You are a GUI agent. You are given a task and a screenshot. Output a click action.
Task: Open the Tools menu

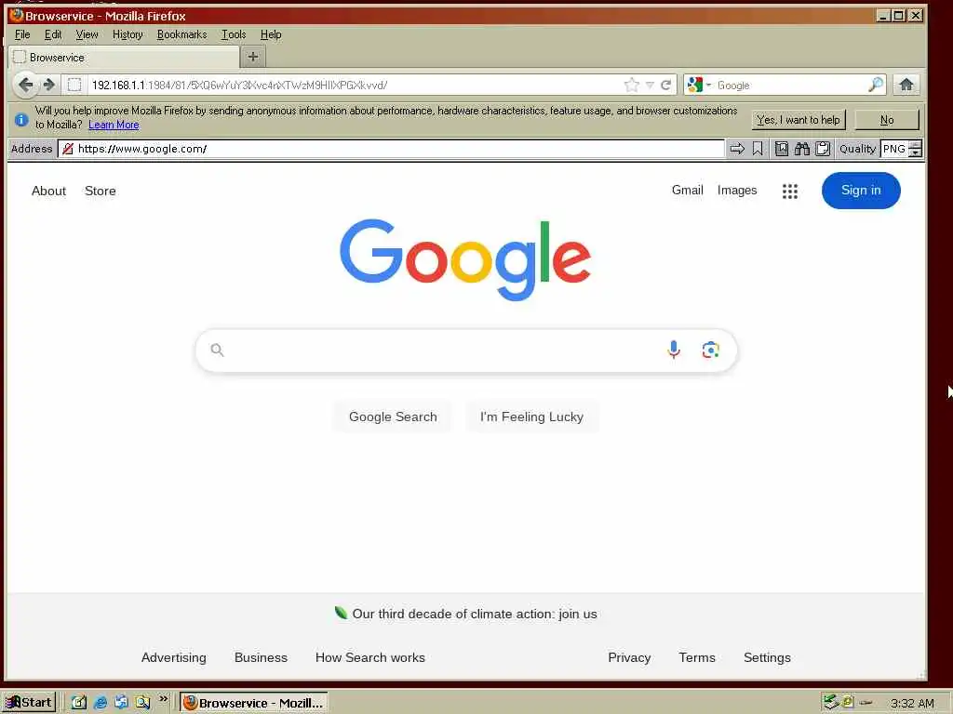(234, 34)
